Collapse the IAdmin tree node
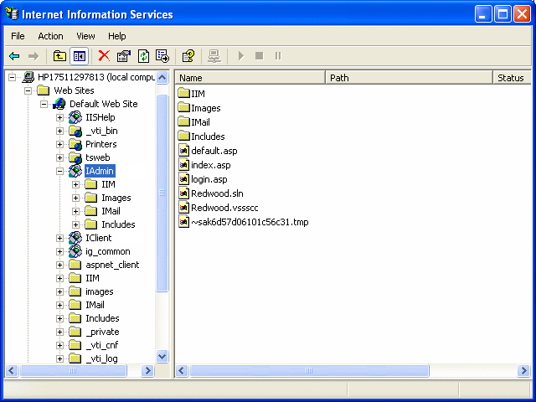The width and height of the screenshot is (536, 402). 60,171
